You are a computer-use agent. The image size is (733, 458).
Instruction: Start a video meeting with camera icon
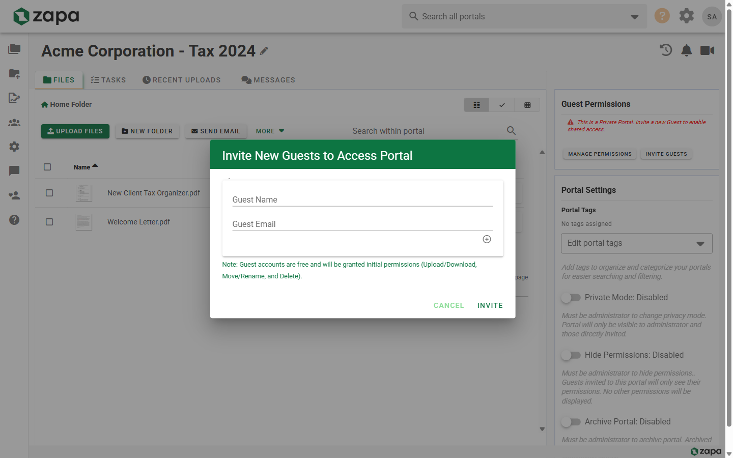(x=708, y=50)
